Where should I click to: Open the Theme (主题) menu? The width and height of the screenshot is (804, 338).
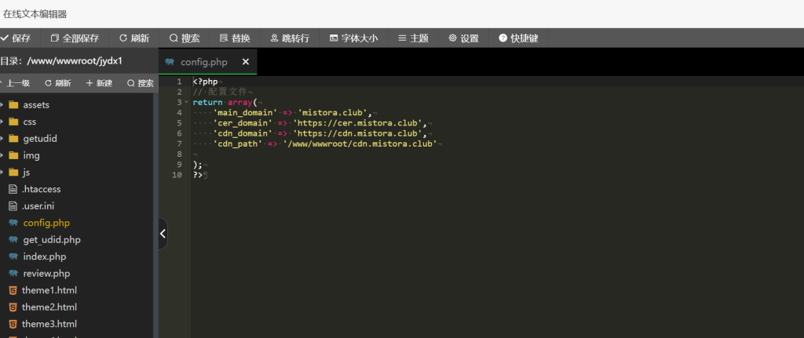click(x=413, y=38)
